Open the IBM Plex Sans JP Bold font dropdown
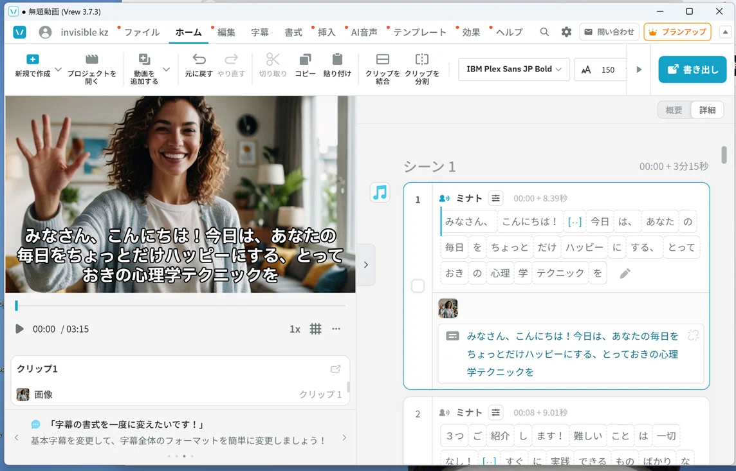This screenshot has width=736, height=471. (x=514, y=69)
